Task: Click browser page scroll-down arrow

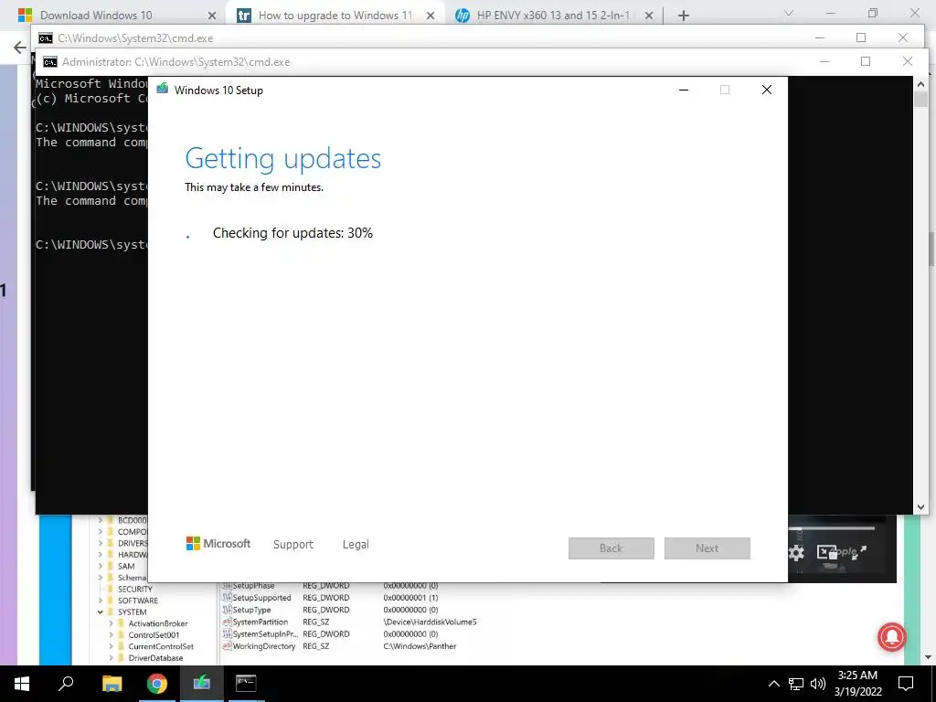Action: point(928,657)
